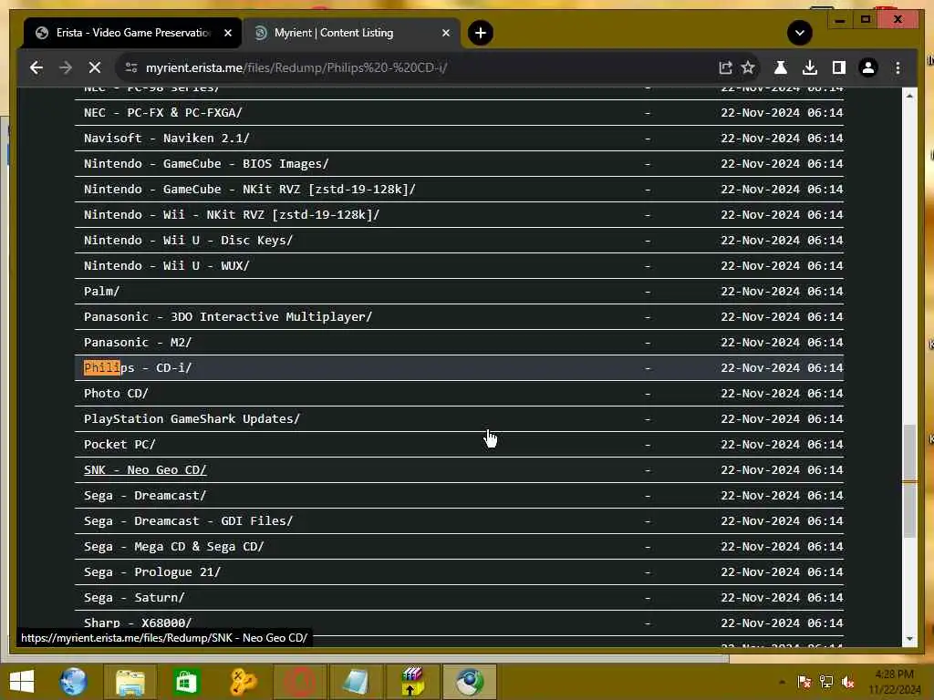
Task: Open the Pocket PC folder
Action: (119, 445)
